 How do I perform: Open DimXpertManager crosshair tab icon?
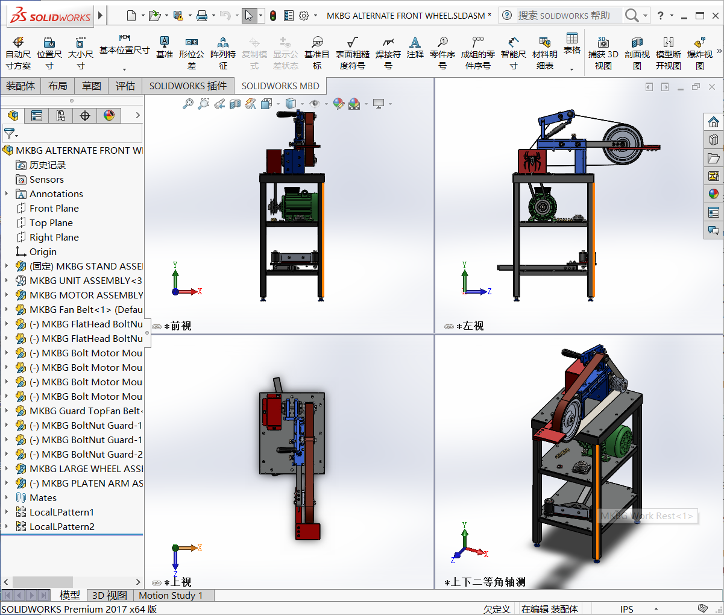(x=85, y=115)
